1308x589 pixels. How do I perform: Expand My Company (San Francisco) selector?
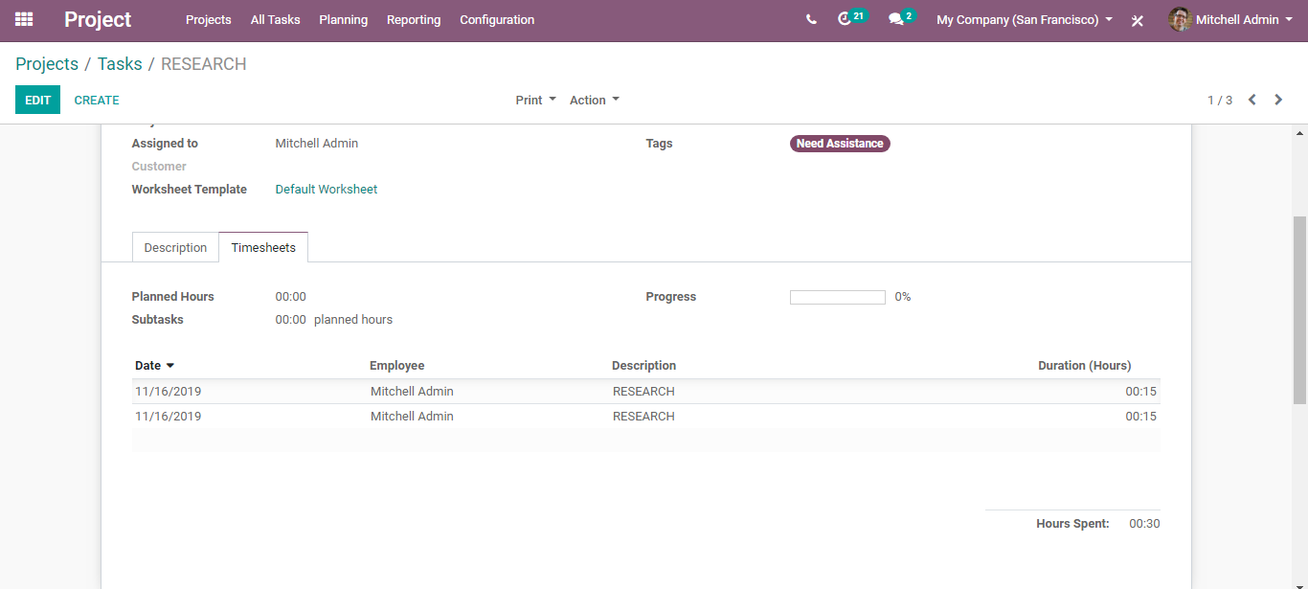coord(1025,19)
